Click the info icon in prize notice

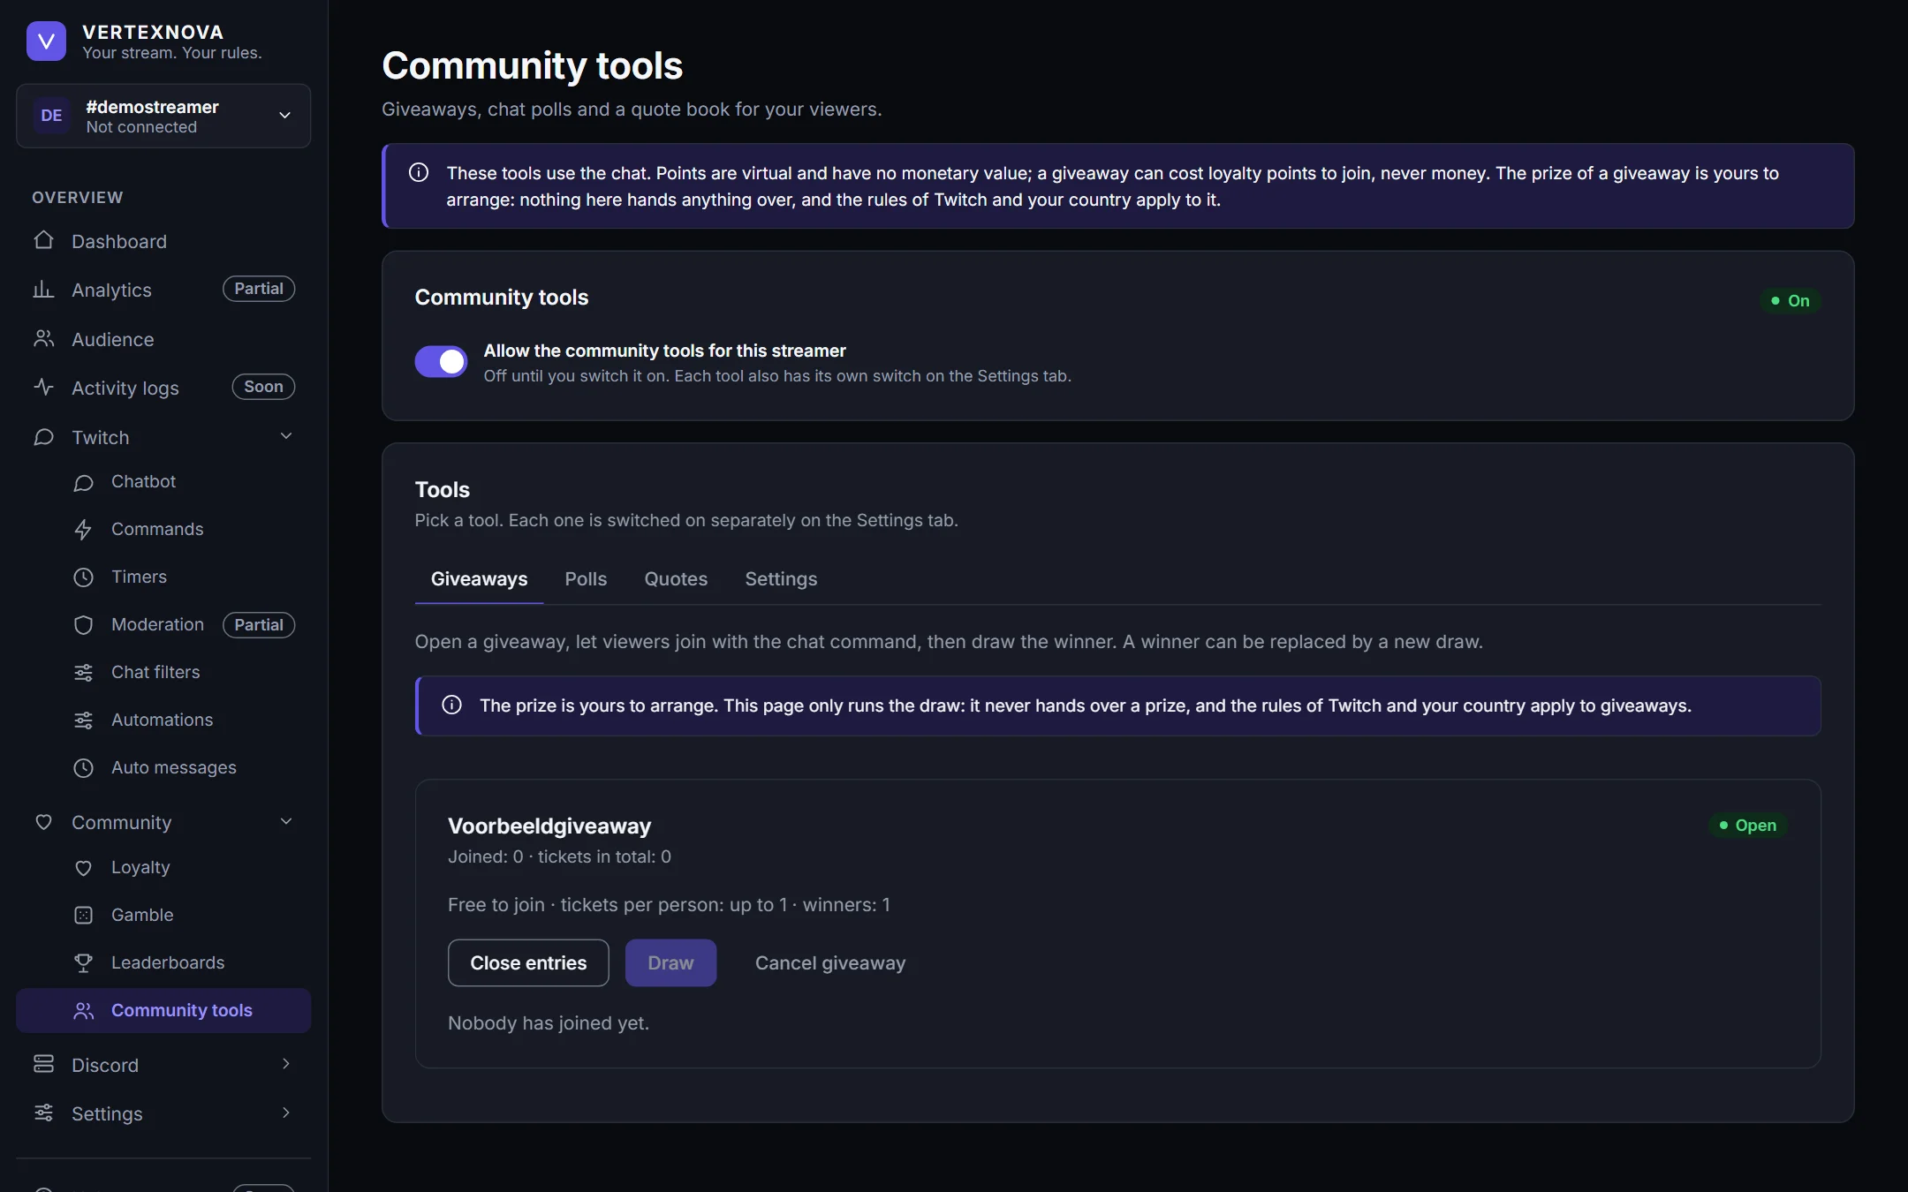(x=451, y=705)
